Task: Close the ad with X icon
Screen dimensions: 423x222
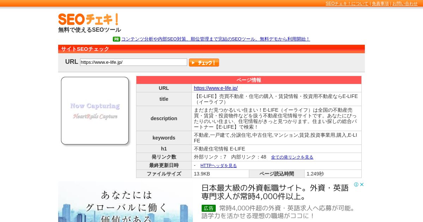Action: pyautogui.click(x=362, y=184)
